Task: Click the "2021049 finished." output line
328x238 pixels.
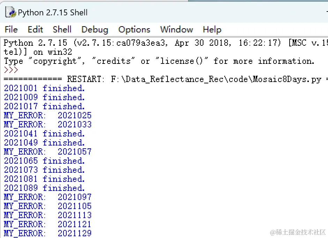Action: tap(44, 143)
